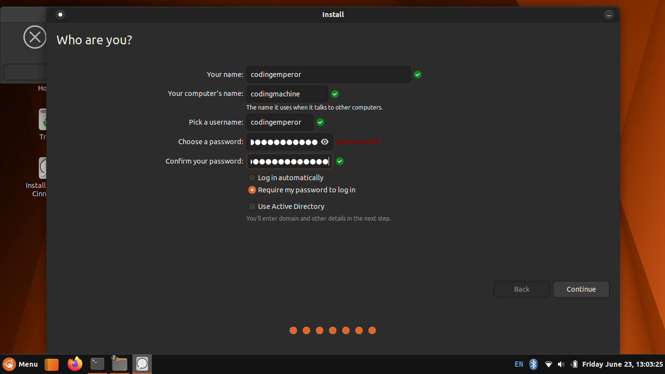Click the Ubuntu logo in Menu button

pyautogui.click(x=9, y=364)
